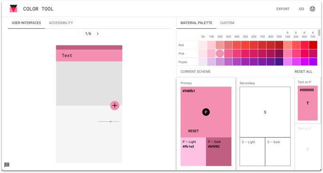Select the Text on S box
Screen dimensions: 323x173
[x=308, y=147]
